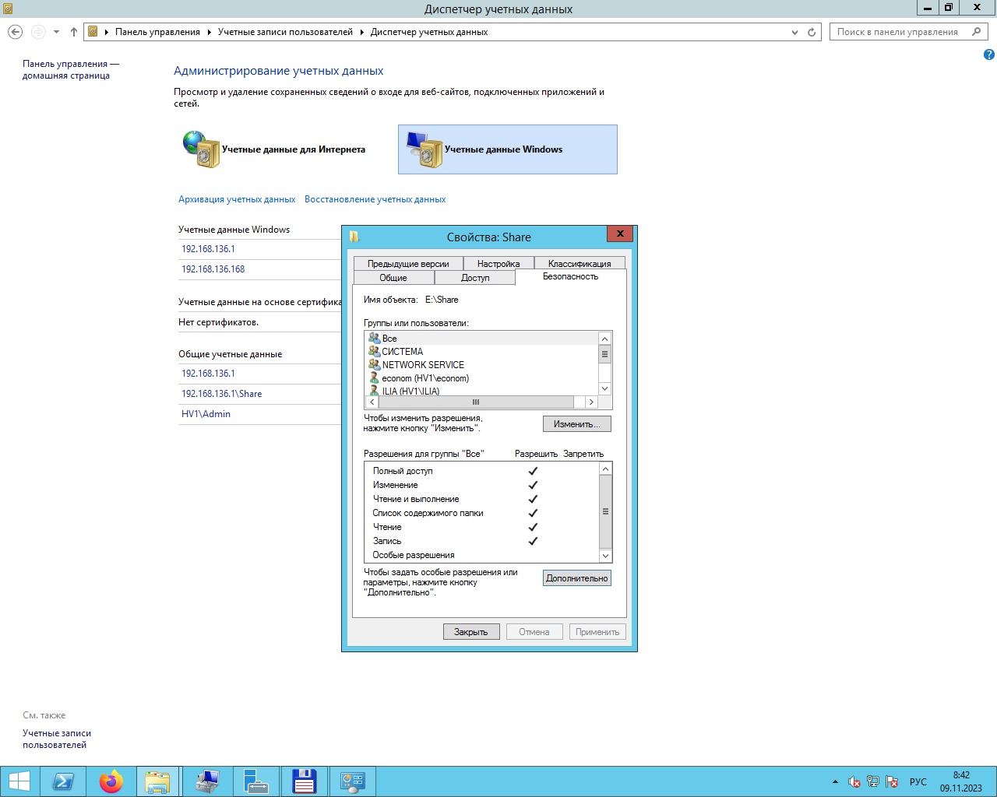Open the 192.168.136.1\Share credential entry
The height and width of the screenshot is (797, 997).
[221, 394]
